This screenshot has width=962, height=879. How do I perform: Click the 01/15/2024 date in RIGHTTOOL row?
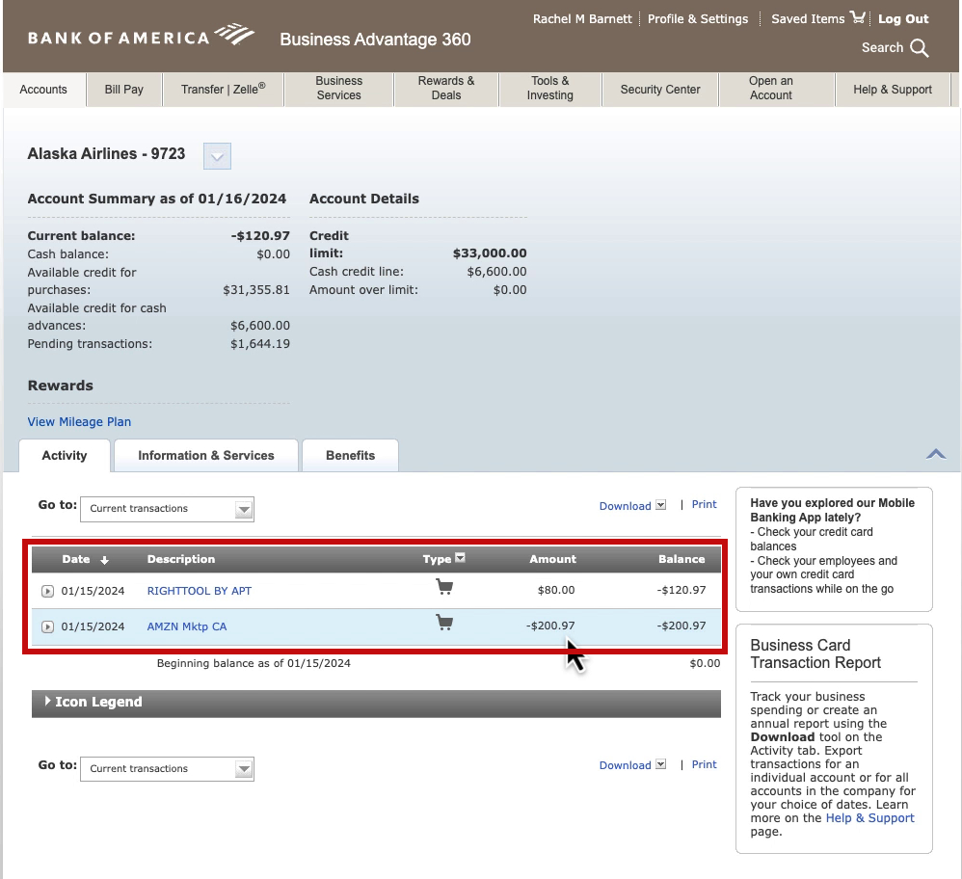coord(93,592)
